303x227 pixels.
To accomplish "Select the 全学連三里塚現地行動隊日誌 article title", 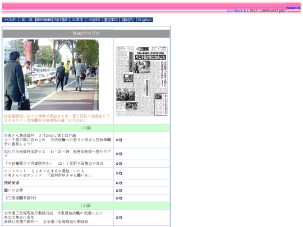I will (x=53, y=217).
